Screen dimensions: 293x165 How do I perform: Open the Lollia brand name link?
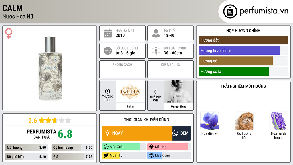point(130,107)
